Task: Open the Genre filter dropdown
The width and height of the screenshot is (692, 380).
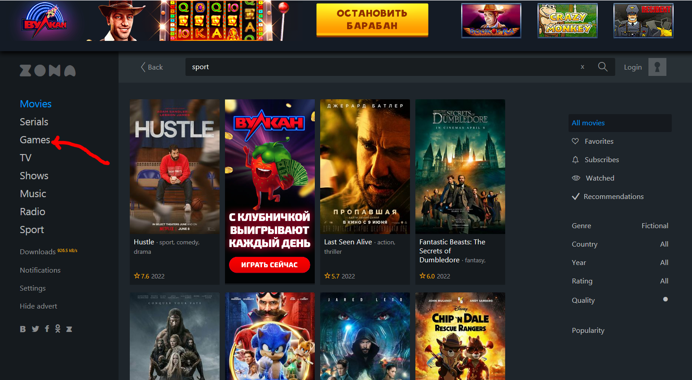Action: pyautogui.click(x=620, y=225)
